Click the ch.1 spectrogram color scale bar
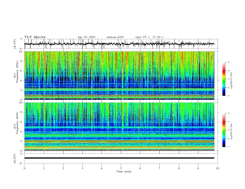The height and width of the screenshot is (189, 245). click(224, 79)
